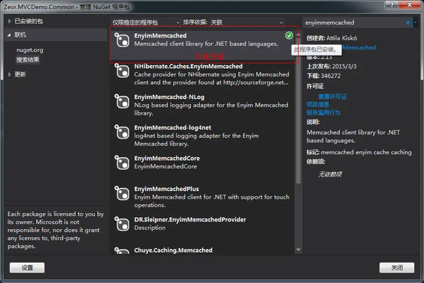Viewport: 424px width, 283px height.
Task: Click the creator name Attila Kiskó
Action: pyautogui.click(x=341, y=38)
